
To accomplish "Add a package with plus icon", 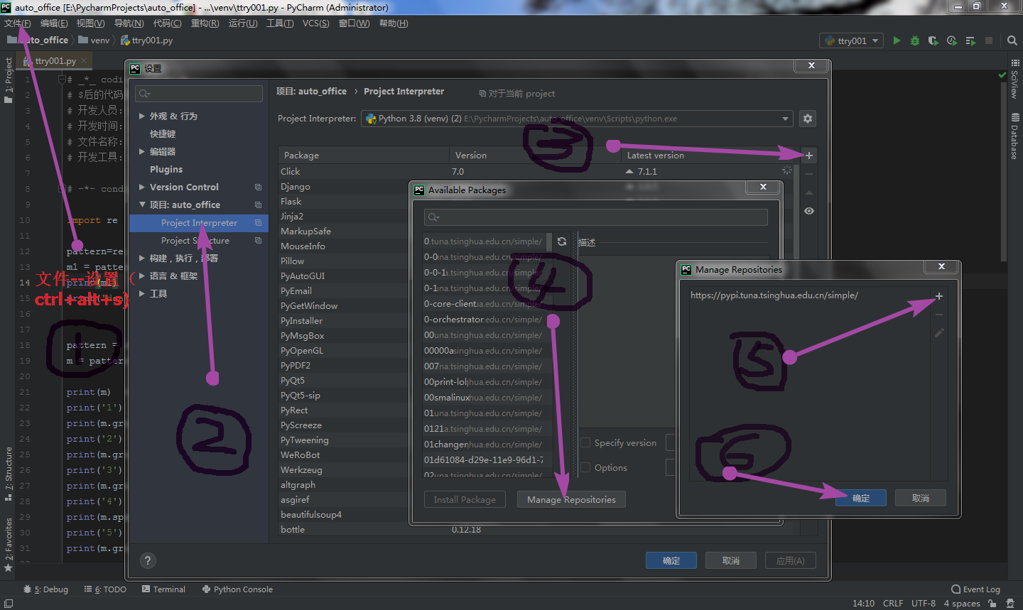I will click(x=809, y=156).
